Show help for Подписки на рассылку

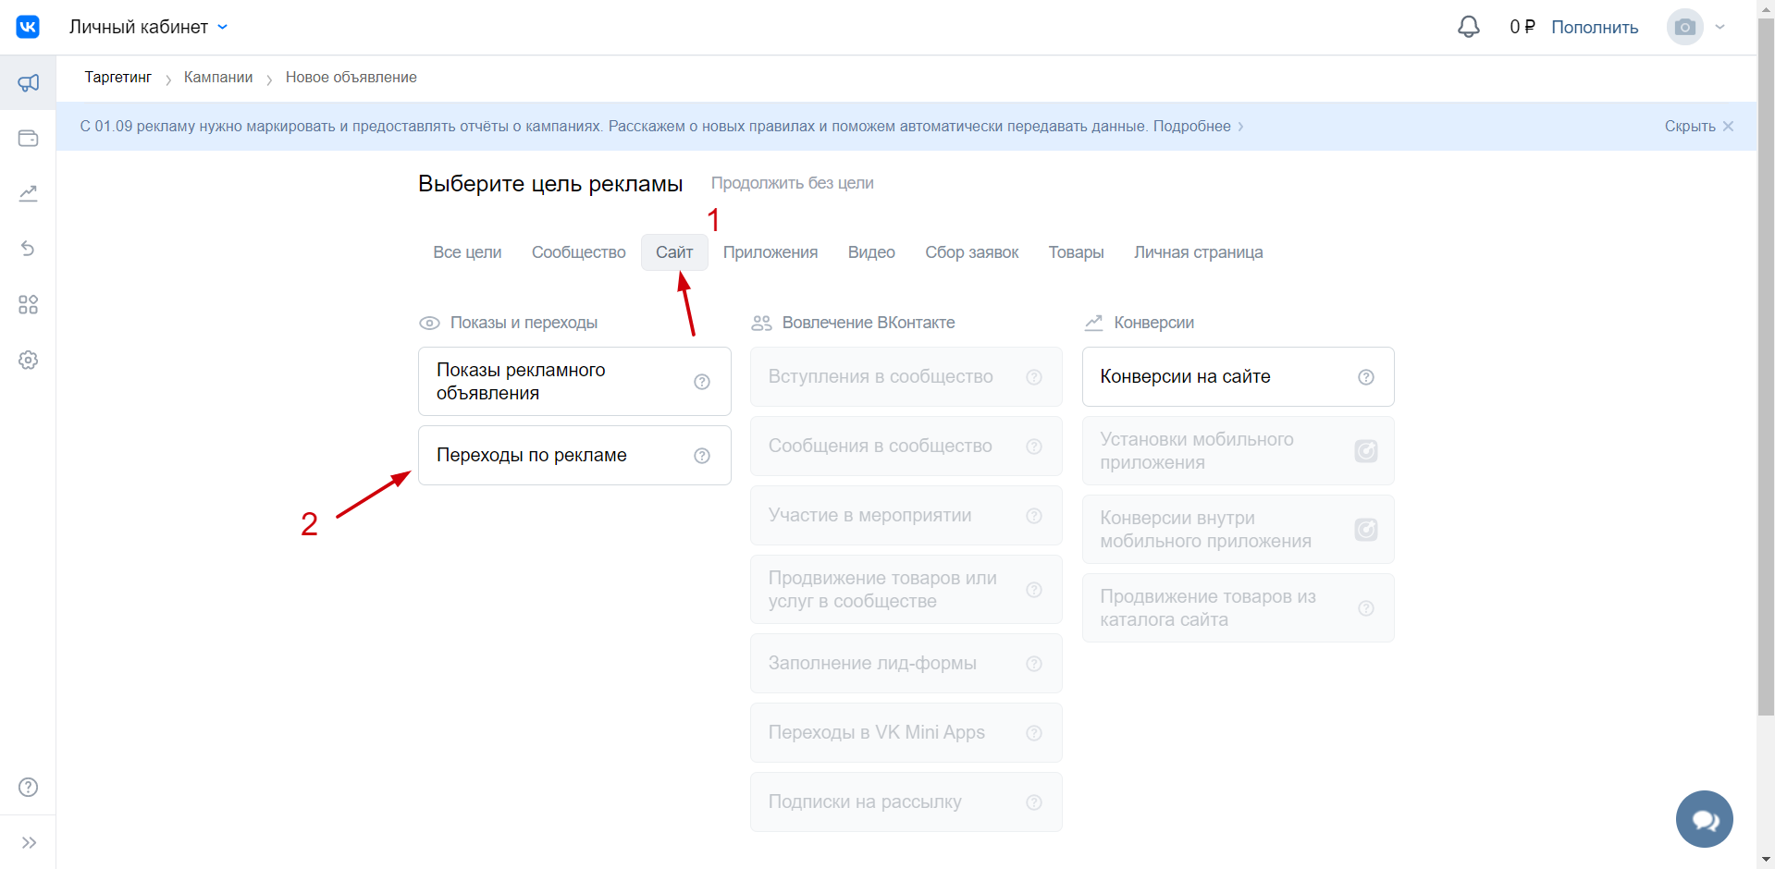tap(1034, 802)
